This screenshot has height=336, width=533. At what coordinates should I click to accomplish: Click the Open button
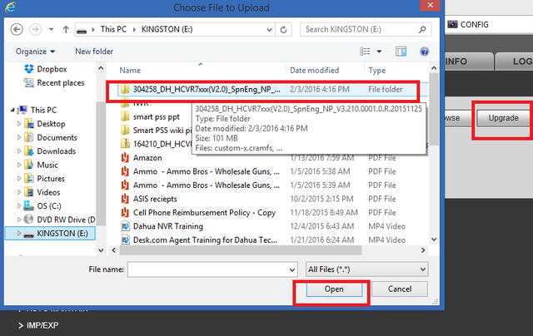(x=334, y=289)
